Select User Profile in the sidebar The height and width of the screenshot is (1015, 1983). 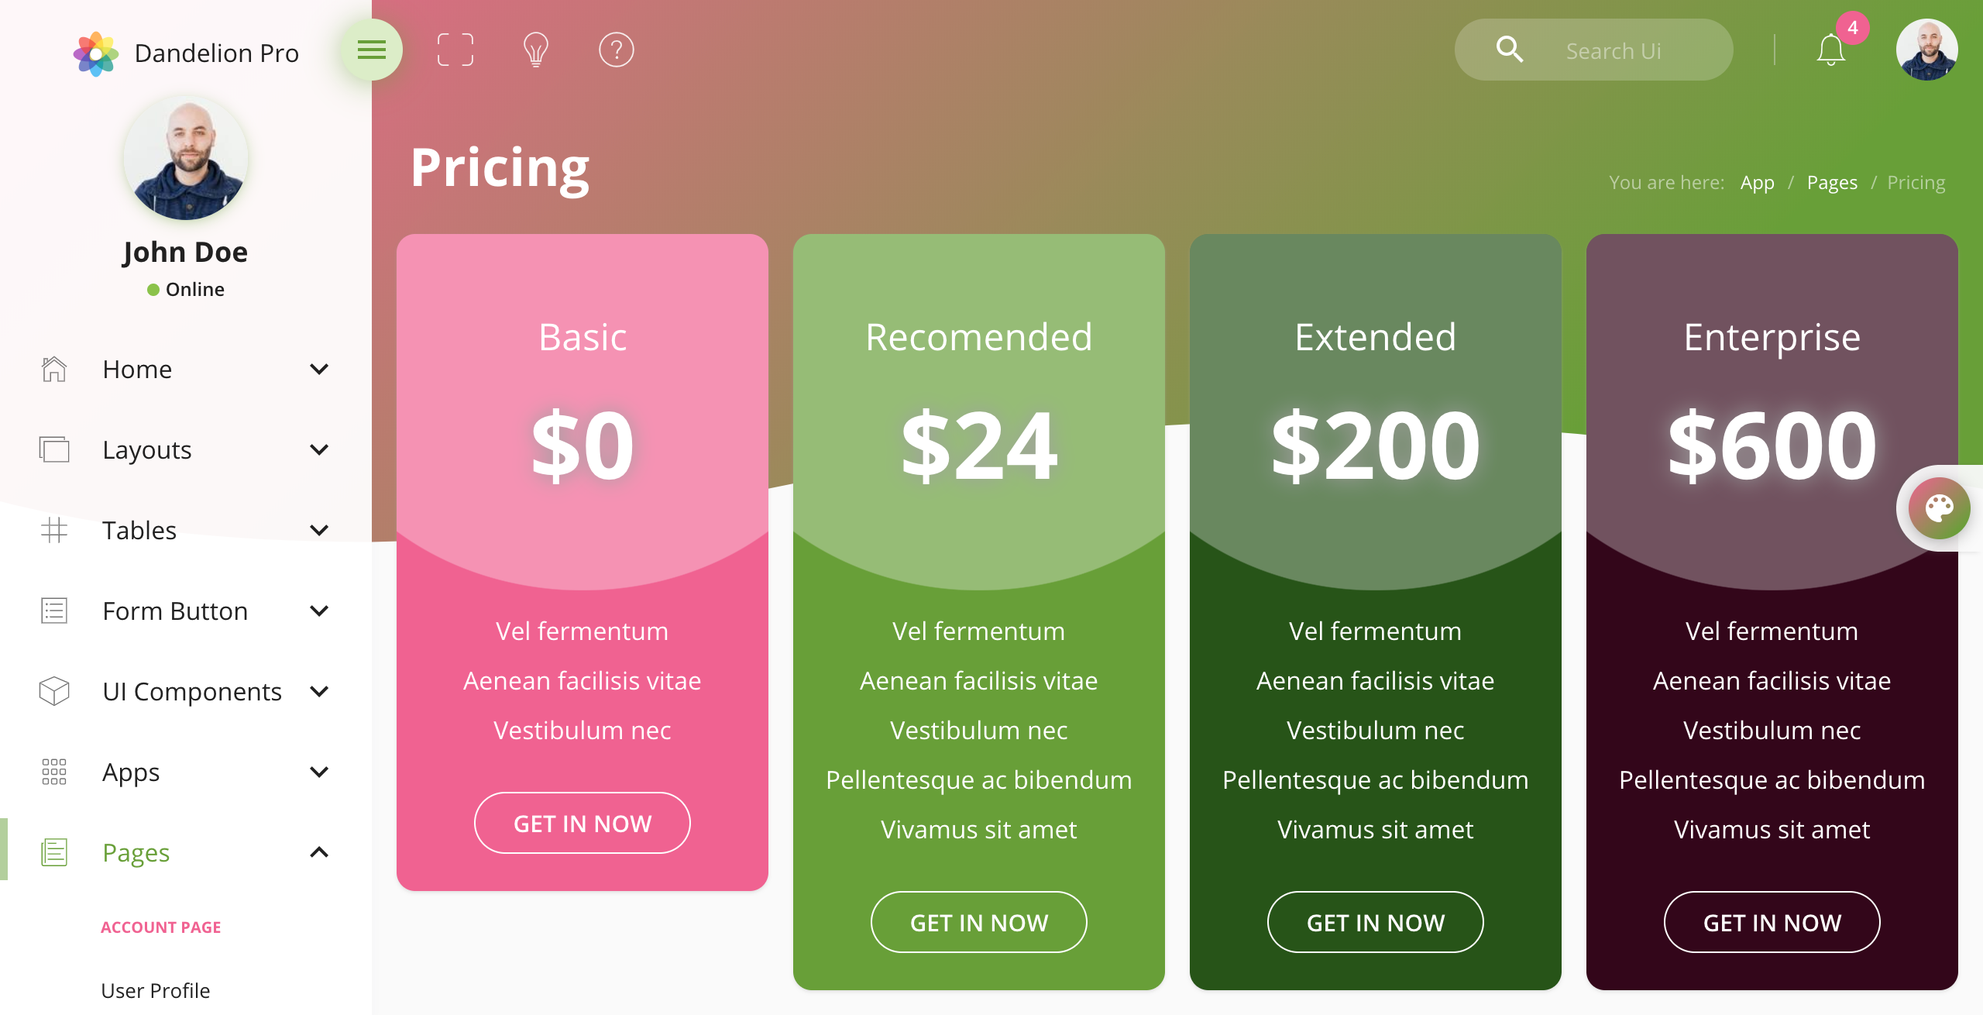(156, 990)
